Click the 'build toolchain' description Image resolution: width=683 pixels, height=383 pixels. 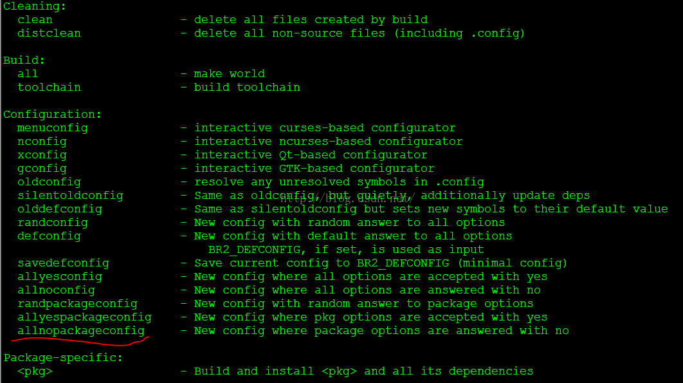(247, 88)
